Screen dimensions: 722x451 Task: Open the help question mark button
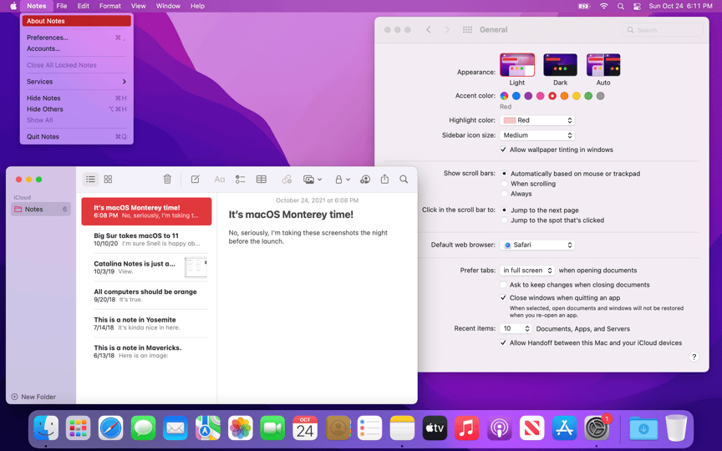(x=694, y=357)
